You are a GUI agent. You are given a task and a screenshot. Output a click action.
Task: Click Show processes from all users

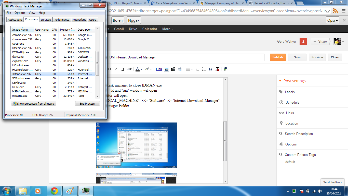34,104
